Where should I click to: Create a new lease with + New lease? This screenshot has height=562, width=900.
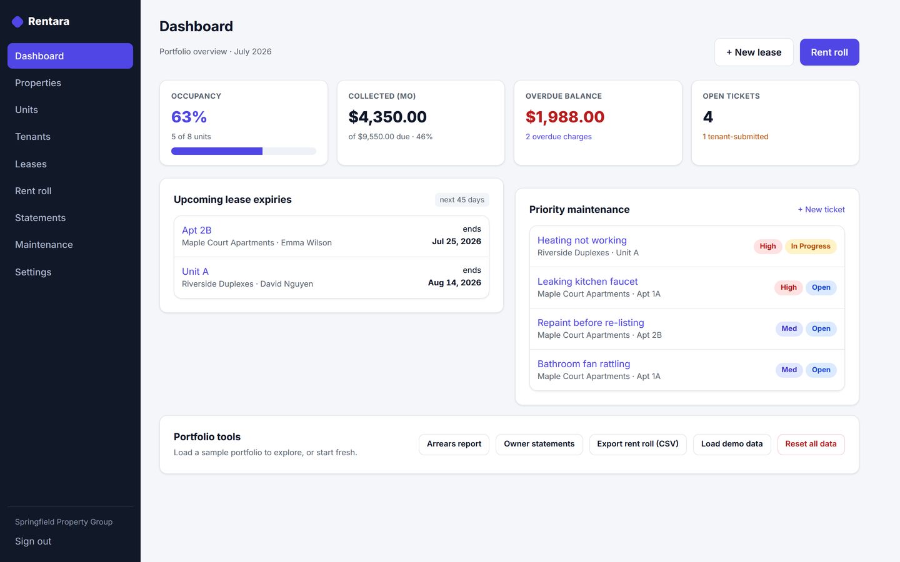[754, 52]
